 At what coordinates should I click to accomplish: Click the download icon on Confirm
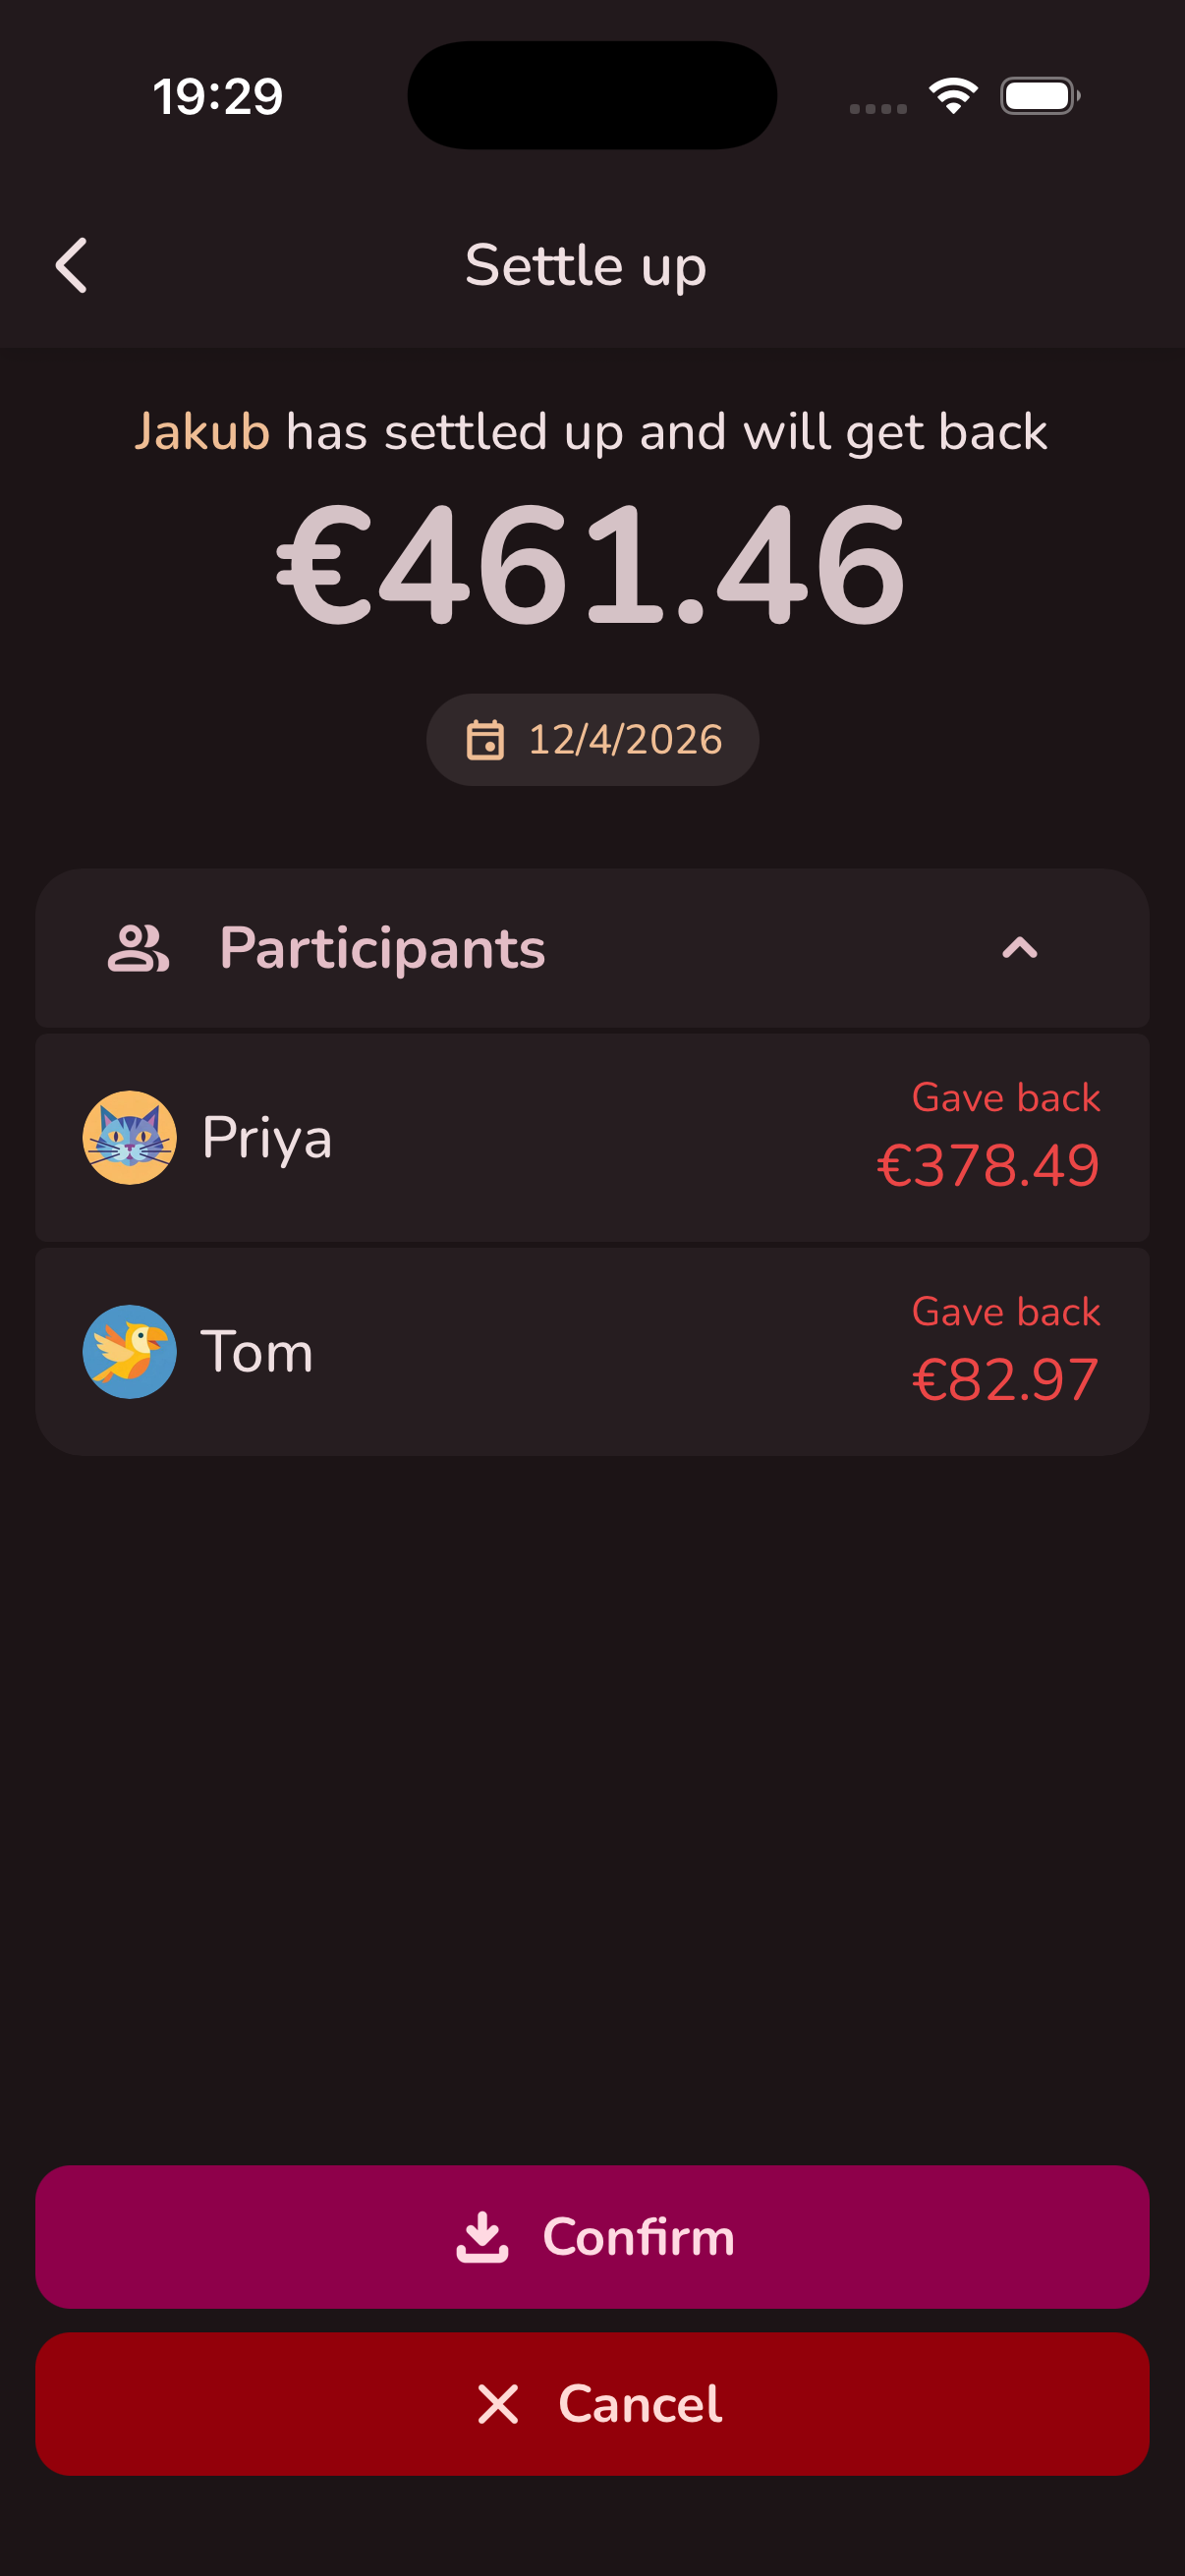click(x=482, y=2236)
